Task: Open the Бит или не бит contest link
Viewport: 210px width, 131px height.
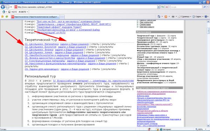Action: (x=69, y=21)
